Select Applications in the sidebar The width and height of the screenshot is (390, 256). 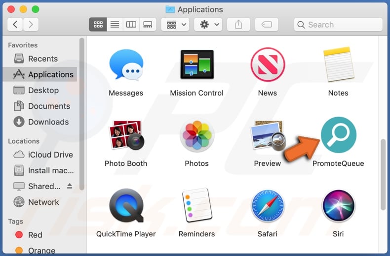coord(40,74)
